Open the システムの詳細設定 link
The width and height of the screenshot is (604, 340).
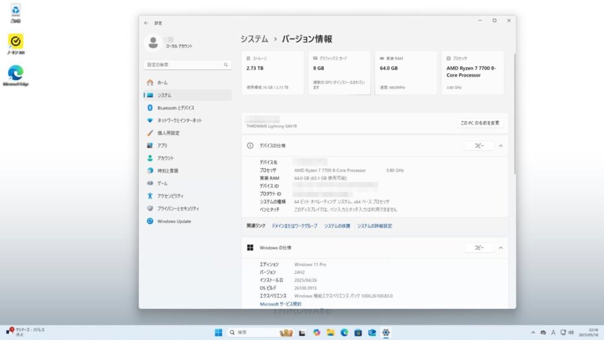[375, 226]
